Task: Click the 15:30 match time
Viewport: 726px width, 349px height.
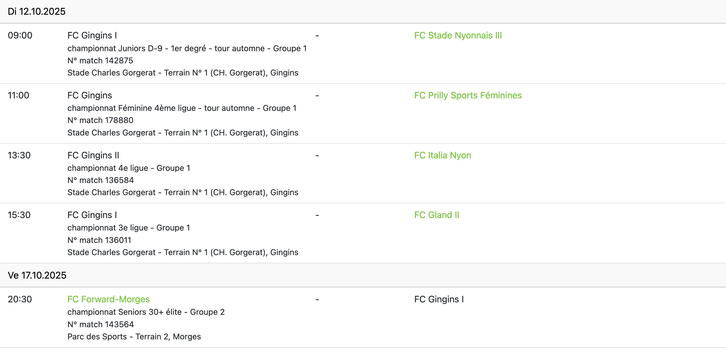Action: [19, 215]
